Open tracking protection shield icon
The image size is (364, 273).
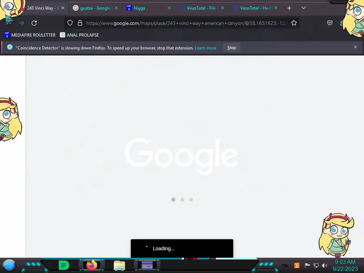(70, 23)
